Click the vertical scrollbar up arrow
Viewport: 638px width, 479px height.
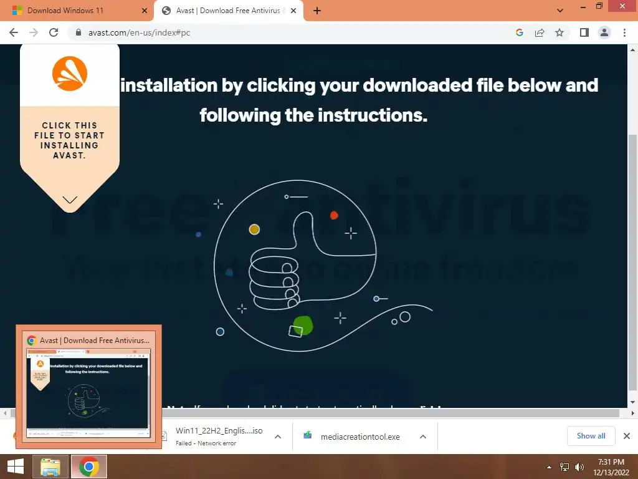(632, 50)
